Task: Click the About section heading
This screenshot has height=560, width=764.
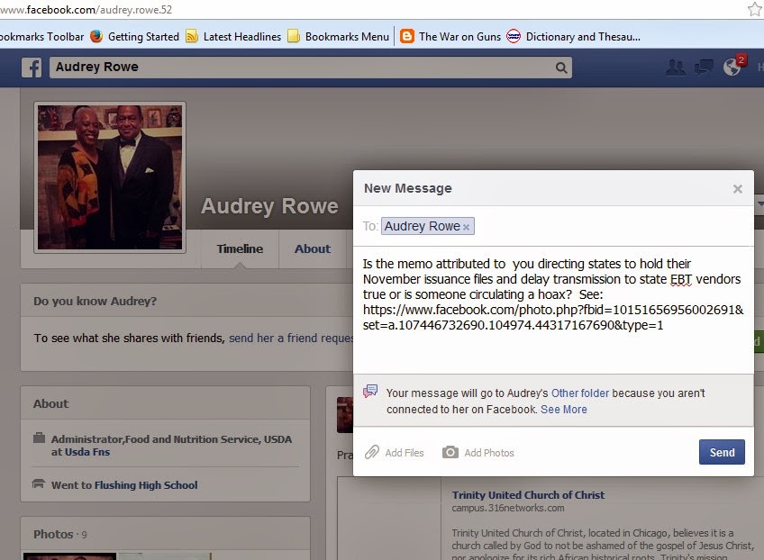Action: (x=50, y=403)
